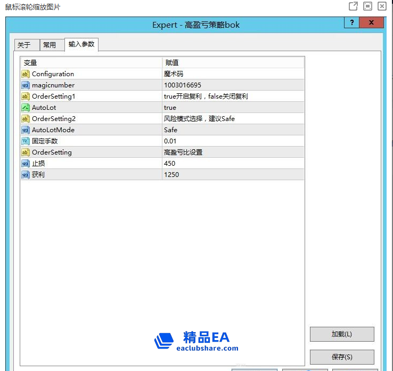Switch to the 常用 tab
Screen dimensions: 393x371
coord(52,45)
